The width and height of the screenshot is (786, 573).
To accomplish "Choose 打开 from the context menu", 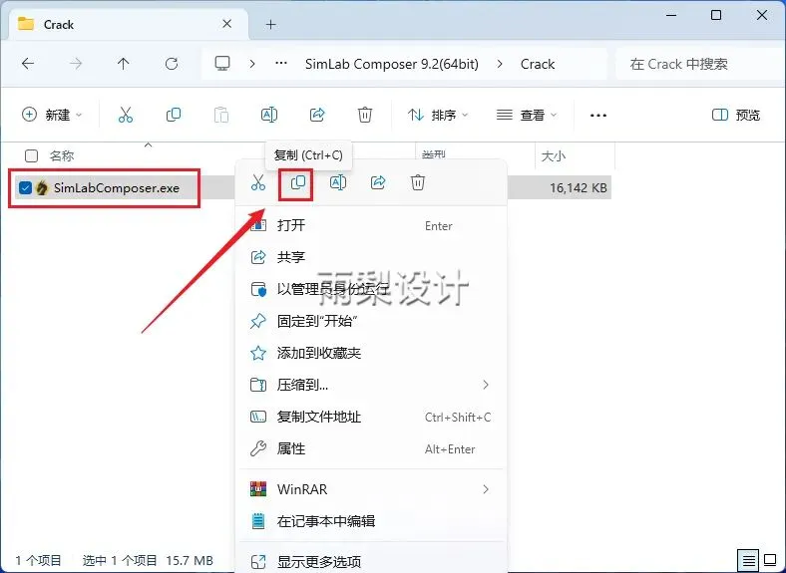I will (x=371, y=225).
